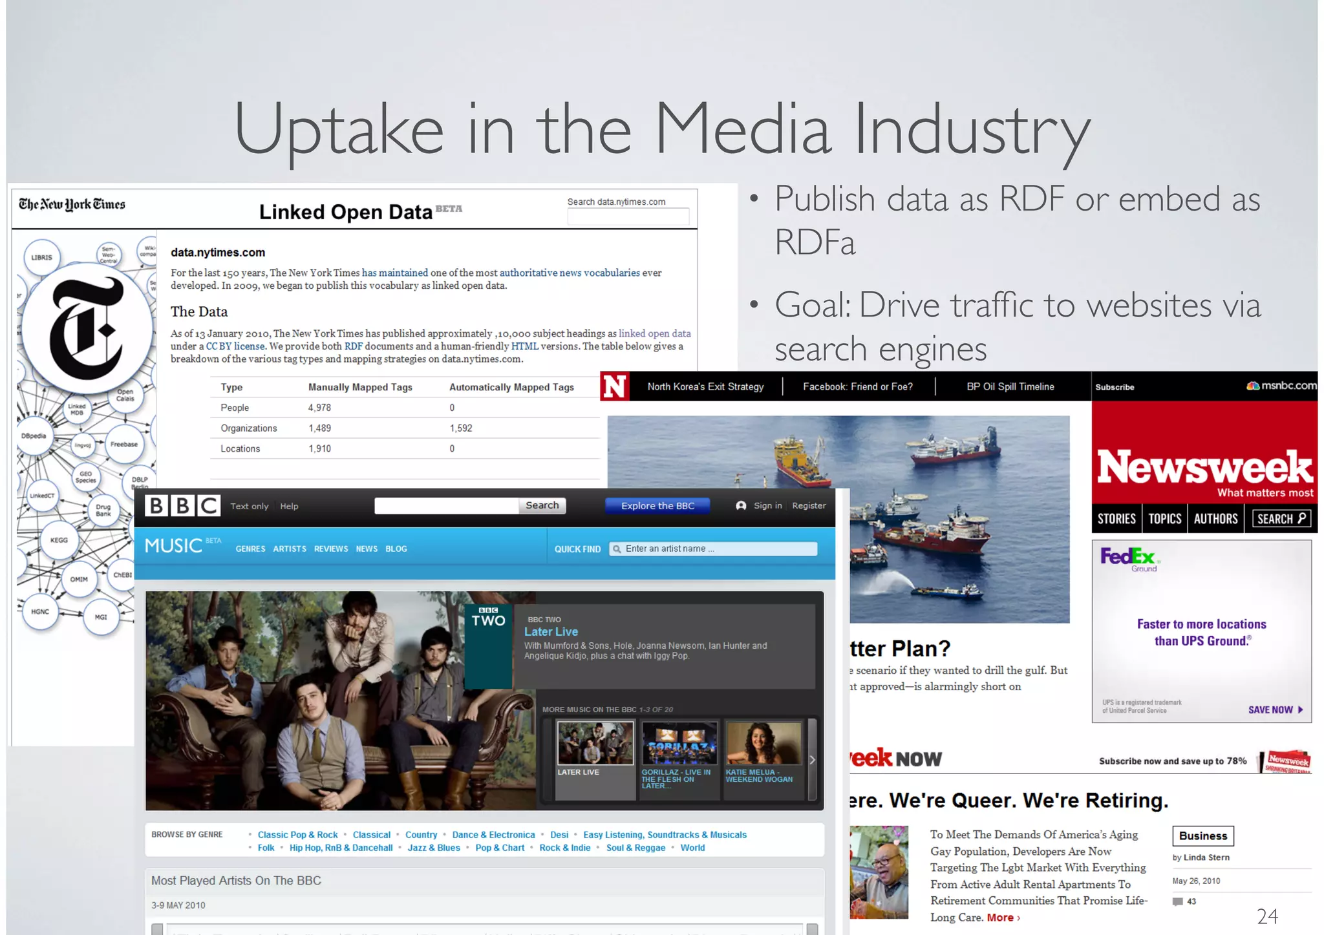The image size is (1324, 935).
Task: Open Facebook: Friend or Foe? link
Action: click(x=858, y=386)
